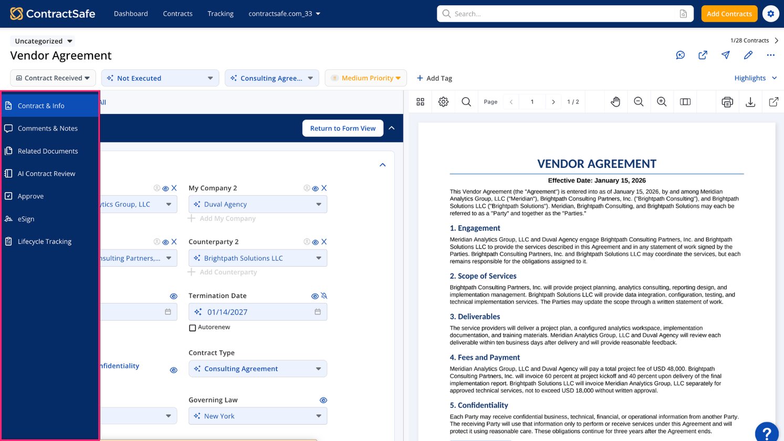784x441 pixels.
Task: Enable the Autorenew checkbox
Action: tap(192, 328)
